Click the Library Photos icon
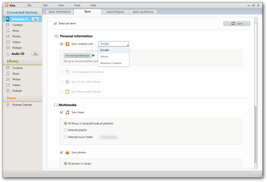Viewport: 267px width, 182px height. click(8, 79)
